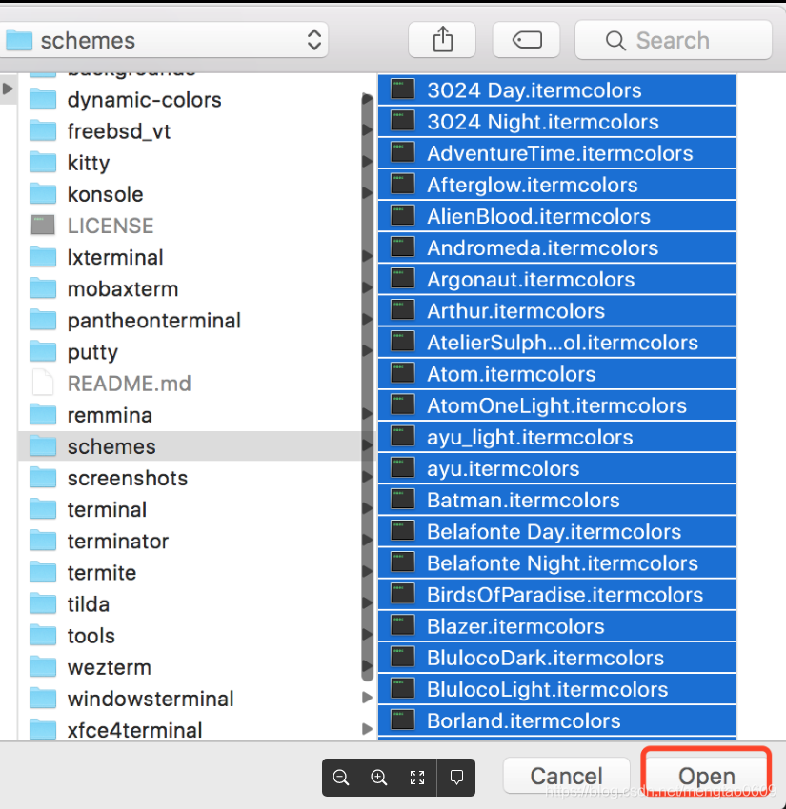The height and width of the screenshot is (809, 786).
Task: Click the comment bubble icon
Action: tap(456, 777)
